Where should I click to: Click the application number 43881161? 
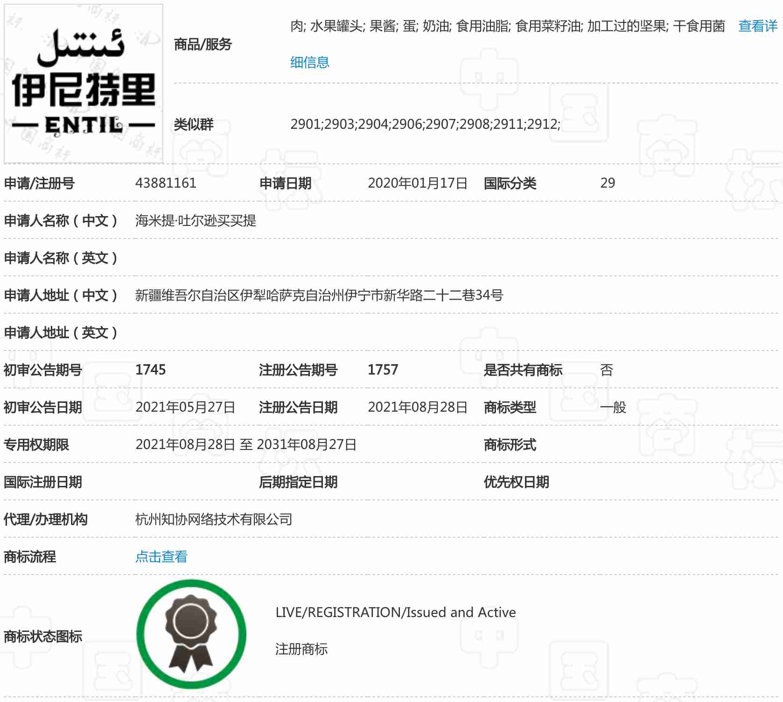[166, 183]
